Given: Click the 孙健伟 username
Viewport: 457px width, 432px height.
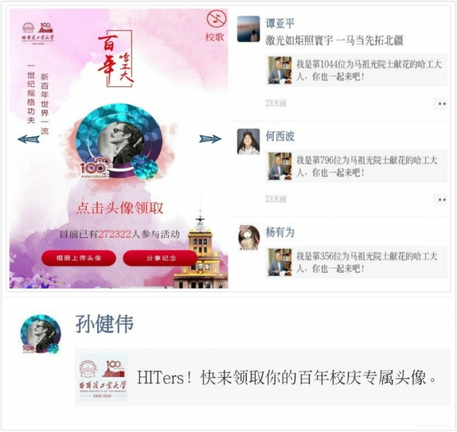Looking at the screenshot, I should (104, 324).
